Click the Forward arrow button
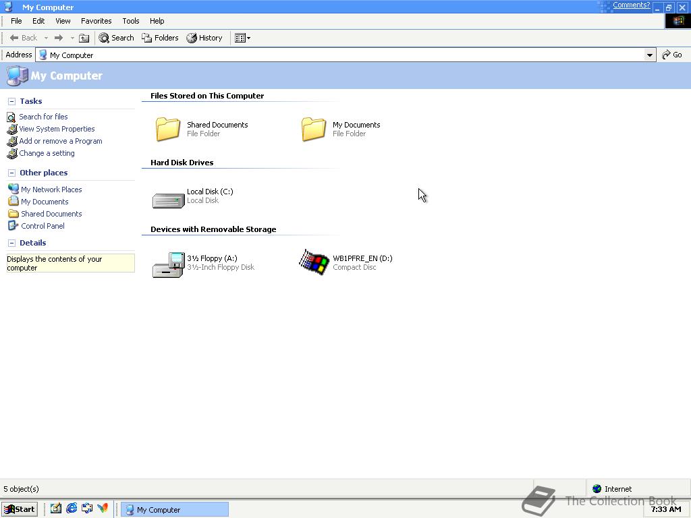Screen dimensions: 691x518 (59, 38)
